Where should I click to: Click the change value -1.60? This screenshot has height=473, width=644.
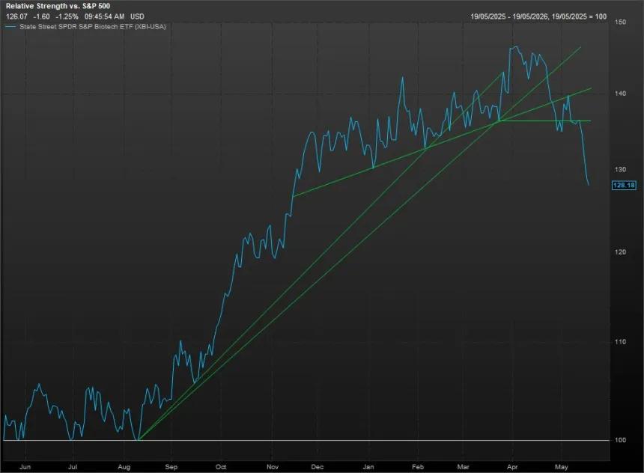tap(41, 16)
